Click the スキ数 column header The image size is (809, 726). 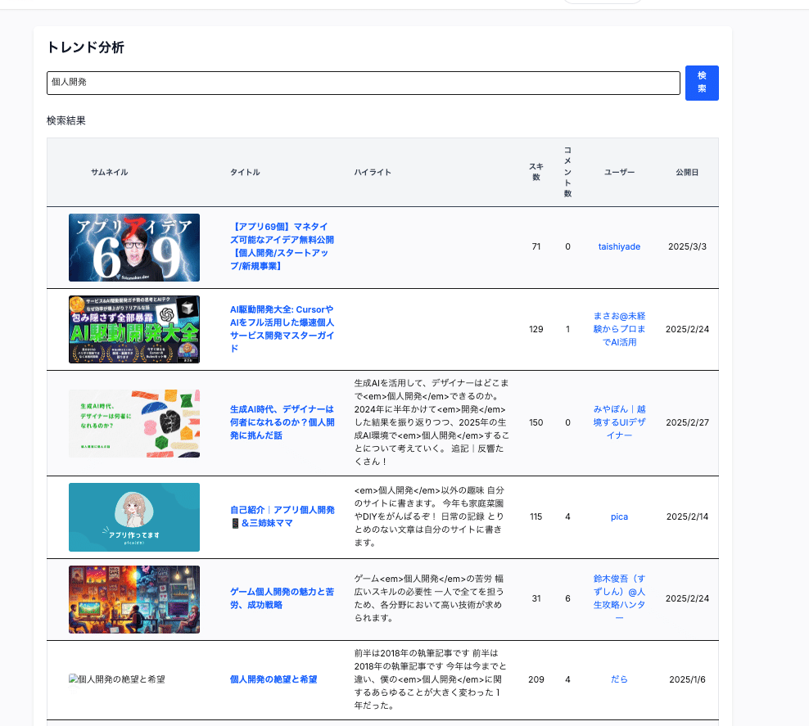pos(535,172)
